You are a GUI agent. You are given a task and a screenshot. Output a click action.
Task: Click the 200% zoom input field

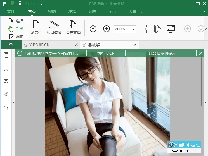pyautogui.click(x=123, y=29)
